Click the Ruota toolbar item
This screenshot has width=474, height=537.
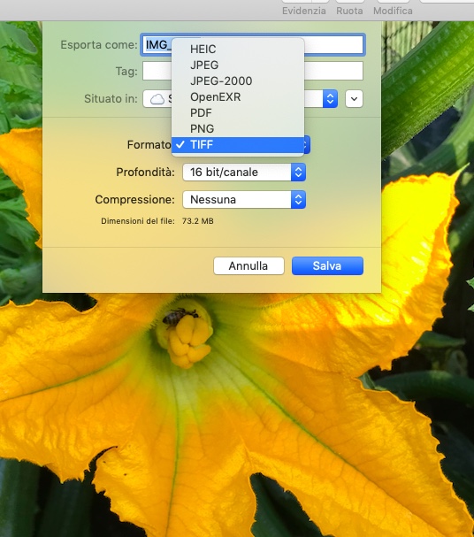pyautogui.click(x=349, y=11)
